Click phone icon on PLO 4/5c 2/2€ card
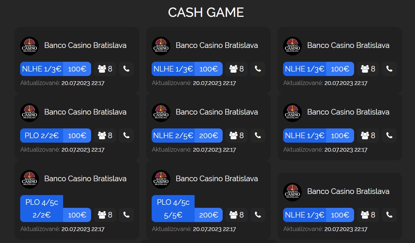This screenshot has height=243, width=415. click(126, 215)
